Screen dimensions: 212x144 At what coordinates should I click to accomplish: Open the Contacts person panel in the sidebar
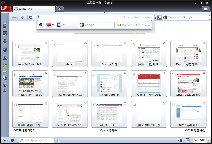coord(5,58)
